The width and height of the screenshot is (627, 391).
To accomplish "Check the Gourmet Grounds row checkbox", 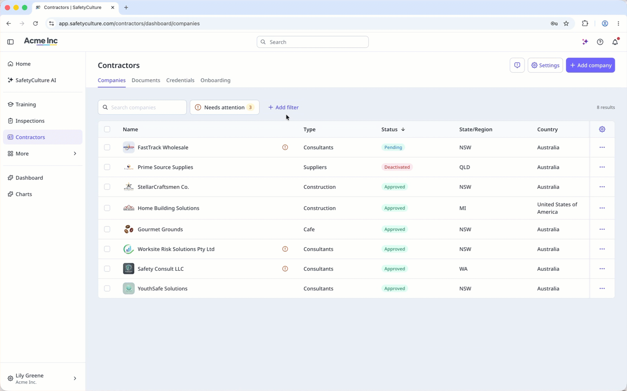I will tap(107, 229).
